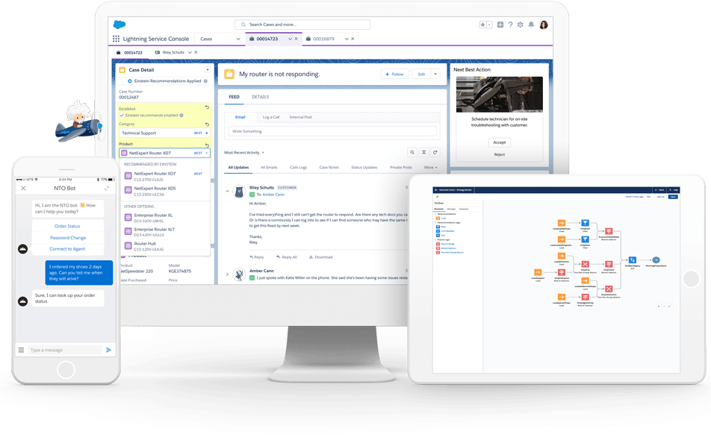Open the 00016879 tab dropdown chevron
711x437 pixels.
click(347, 39)
